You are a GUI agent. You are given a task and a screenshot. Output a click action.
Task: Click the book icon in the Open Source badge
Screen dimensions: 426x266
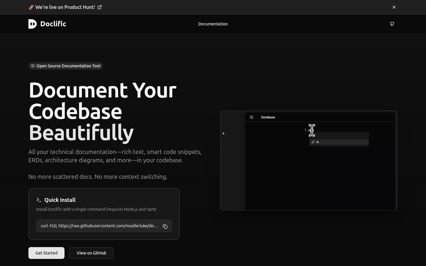[33, 66]
